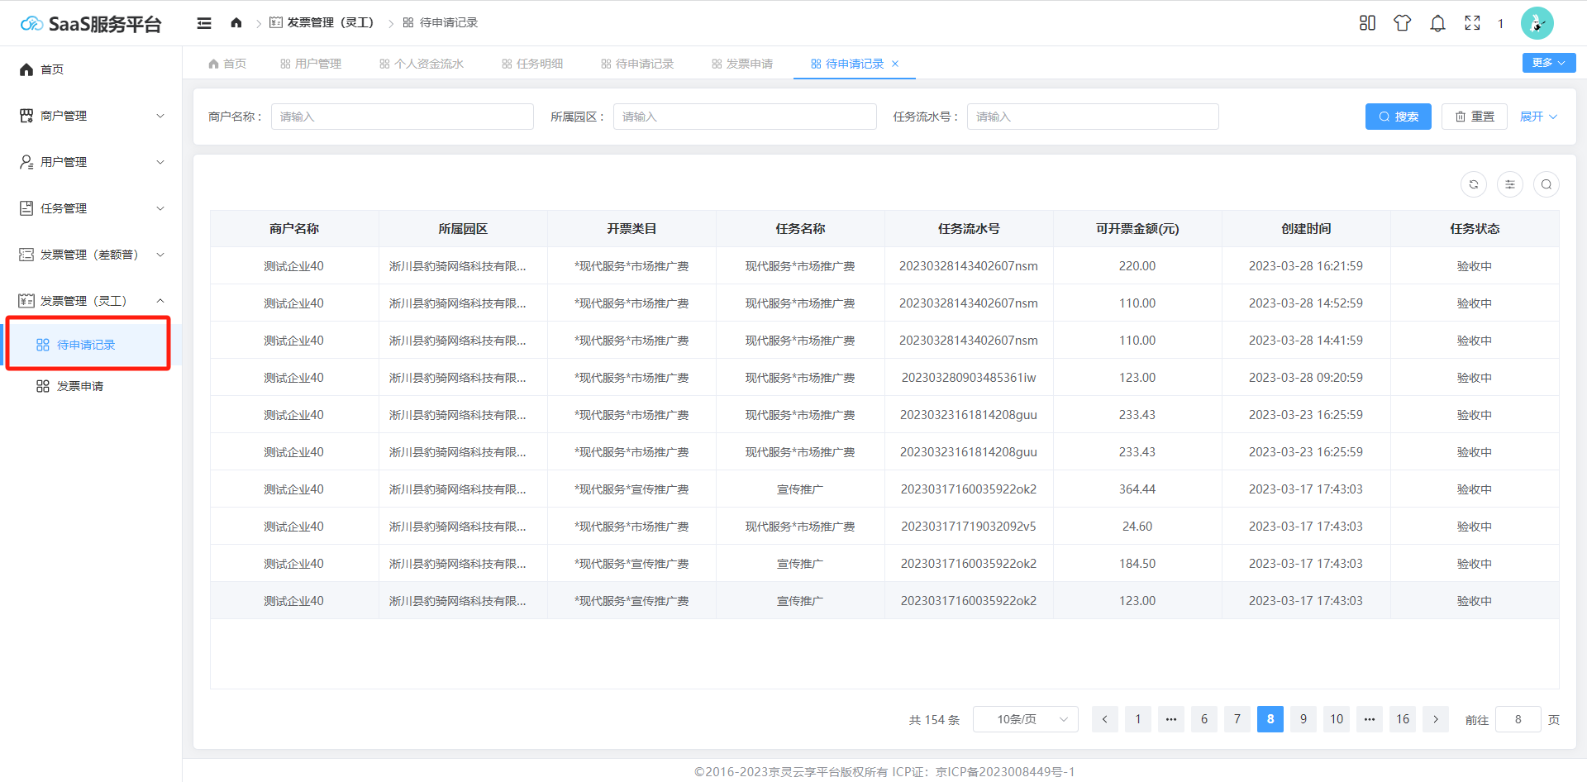Click the right pagination ellipsis
Viewport: 1587px width, 782px height.
1370,719
